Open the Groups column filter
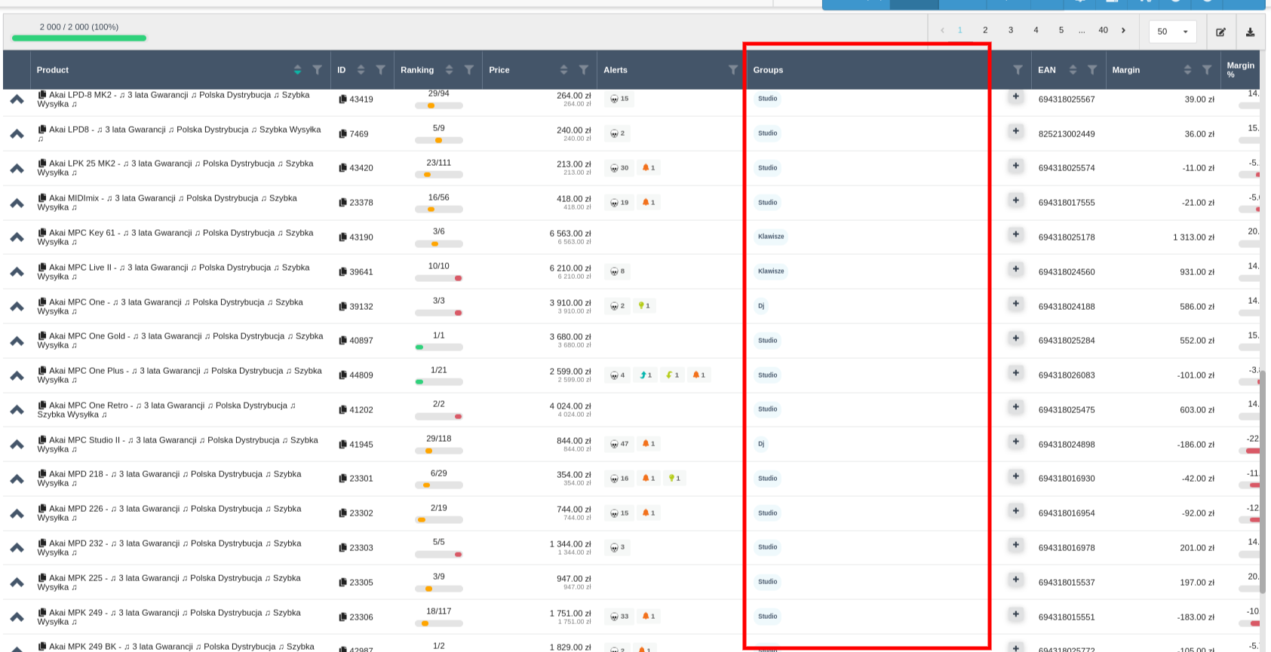 [x=1018, y=70]
